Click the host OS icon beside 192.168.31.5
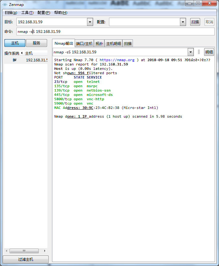The width and height of the screenshot is (219, 266). [15, 60]
